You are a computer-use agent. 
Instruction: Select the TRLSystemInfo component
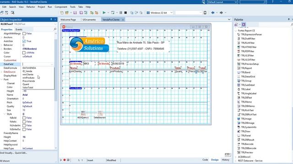(249, 127)
